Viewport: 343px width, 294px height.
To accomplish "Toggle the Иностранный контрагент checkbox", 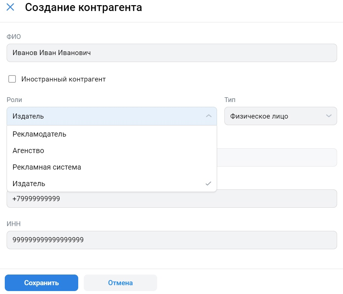I will (x=13, y=79).
